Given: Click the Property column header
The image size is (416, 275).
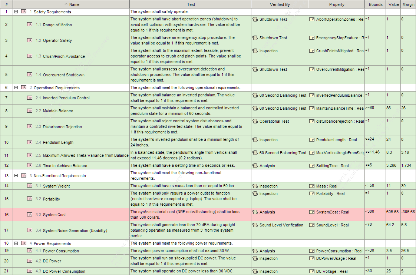Looking at the screenshot, I should pyautogui.click(x=336, y=4).
